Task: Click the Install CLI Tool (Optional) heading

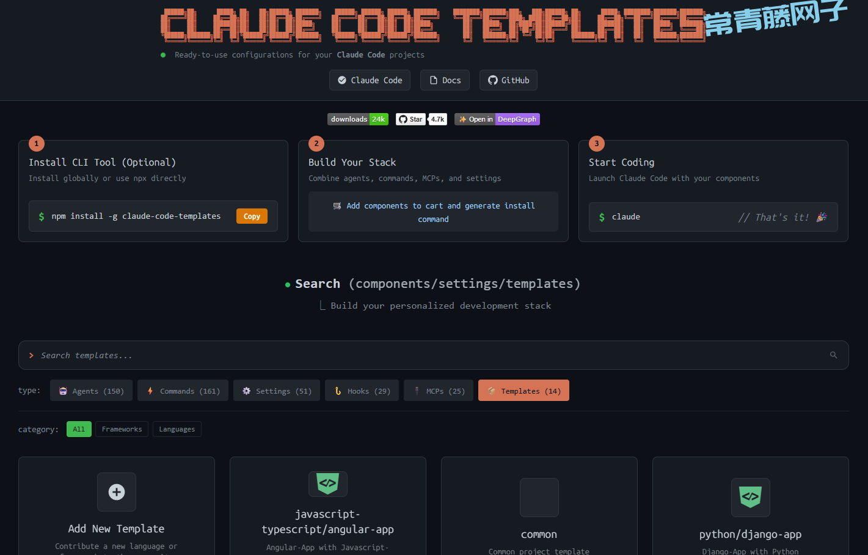Action: (x=102, y=162)
